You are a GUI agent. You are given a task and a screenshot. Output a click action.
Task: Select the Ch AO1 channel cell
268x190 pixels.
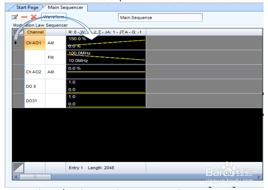[x=35, y=43]
